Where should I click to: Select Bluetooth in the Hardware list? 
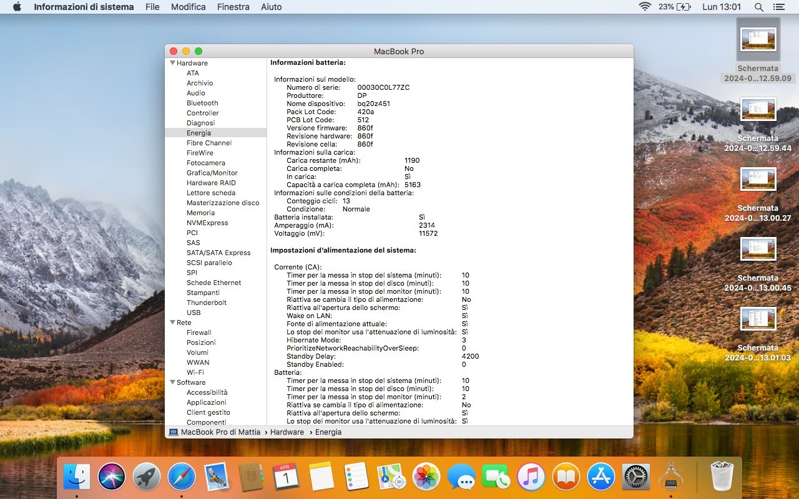click(x=202, y=103)
